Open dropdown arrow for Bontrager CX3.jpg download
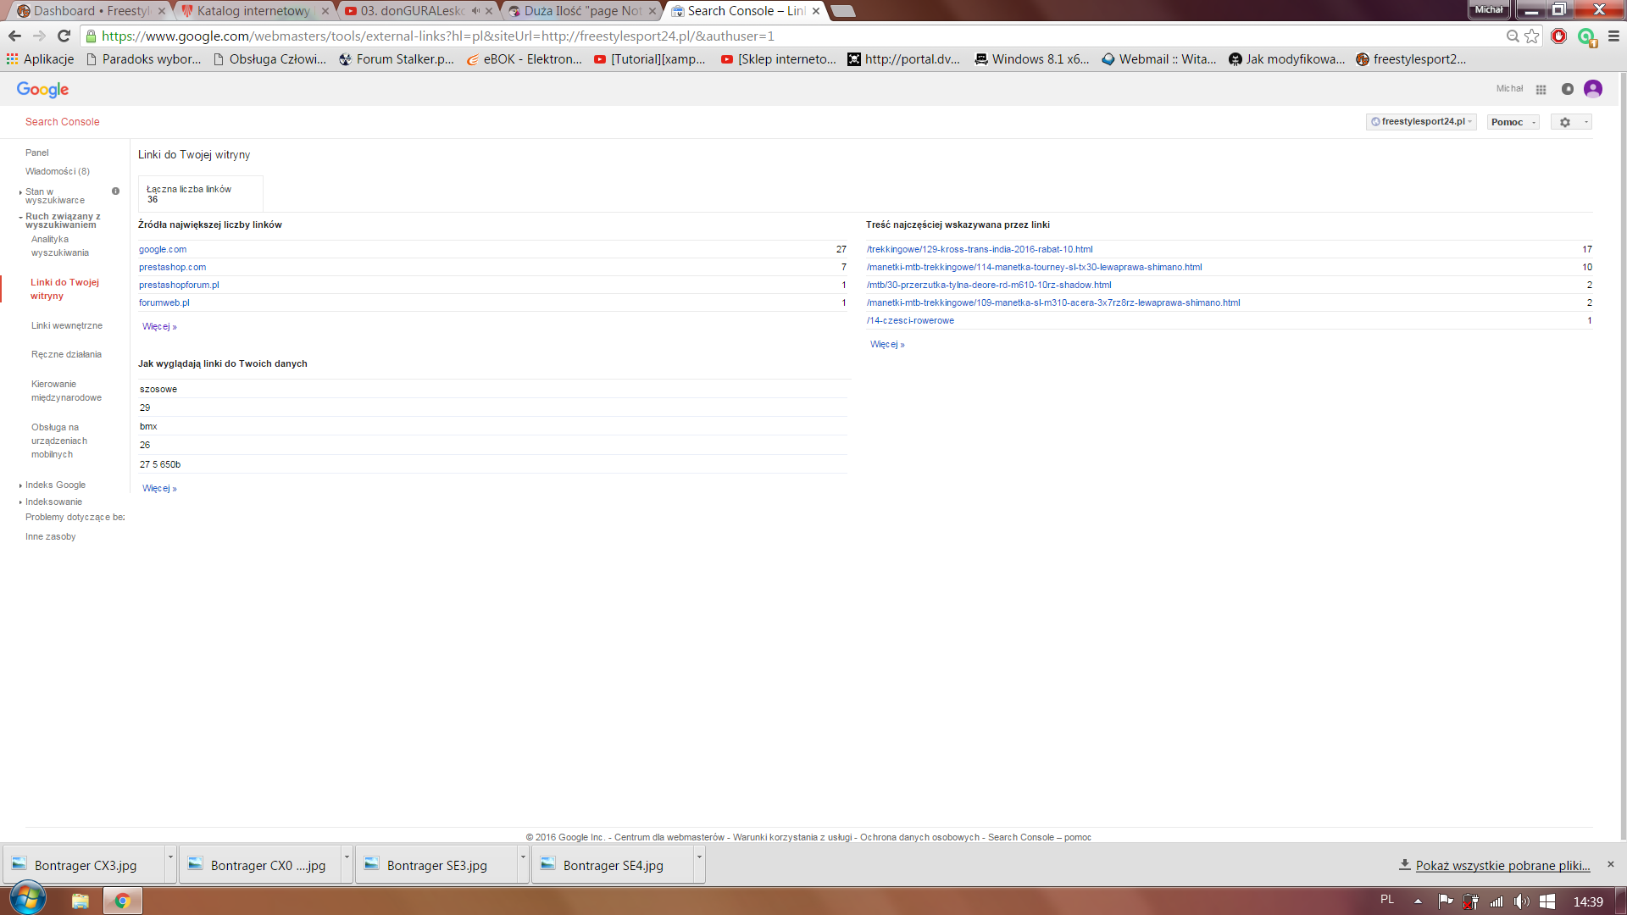The height and width of the screenshot is (915, 1627). [170, 857]
